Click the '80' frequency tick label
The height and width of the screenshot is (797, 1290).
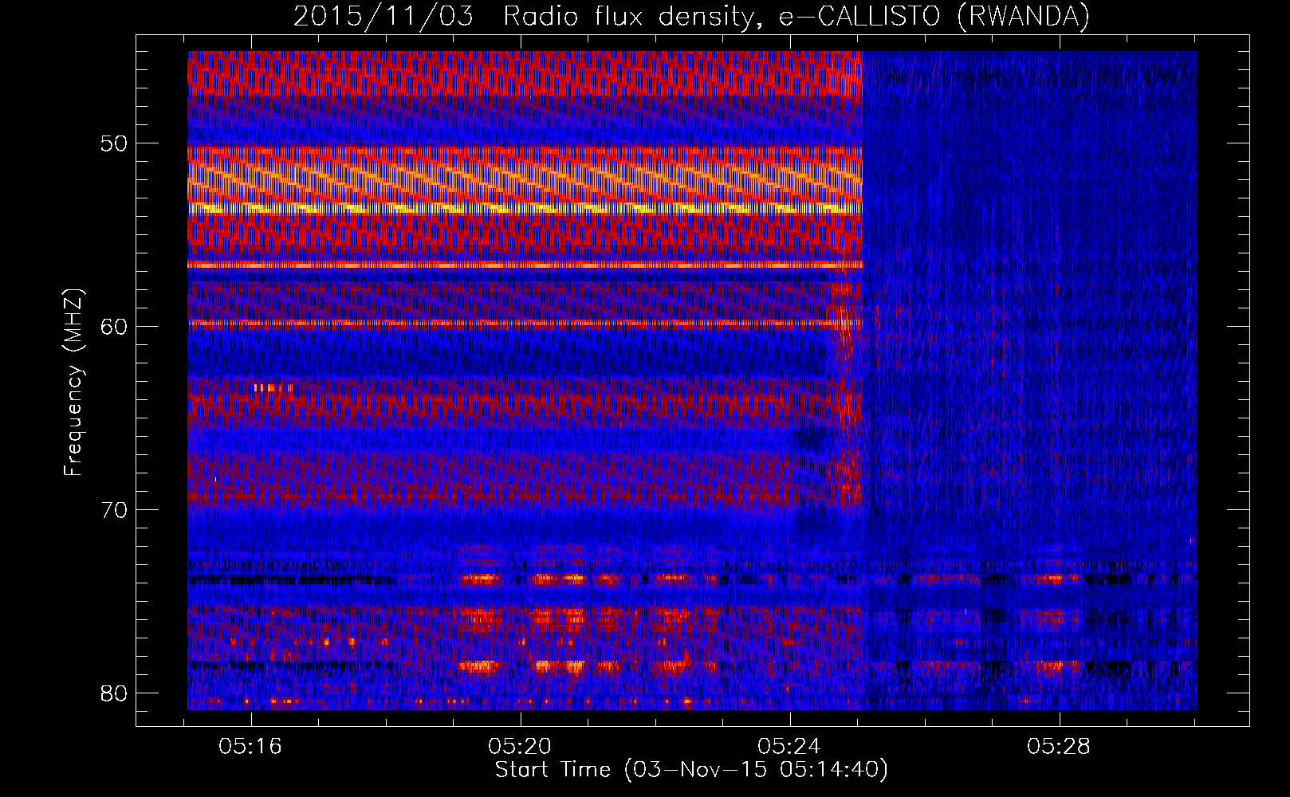pos(115,693)
